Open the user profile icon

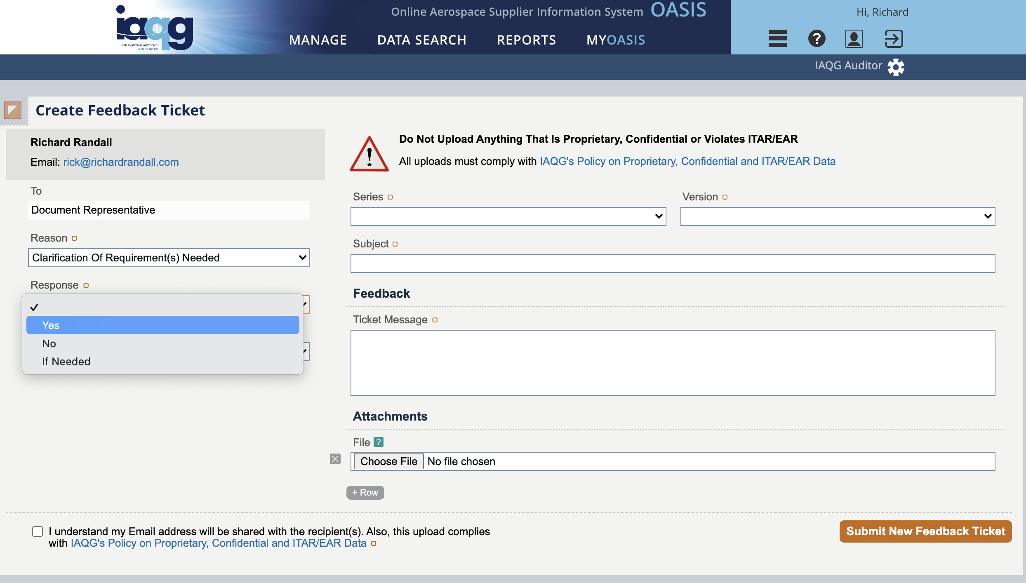point(854,39)
